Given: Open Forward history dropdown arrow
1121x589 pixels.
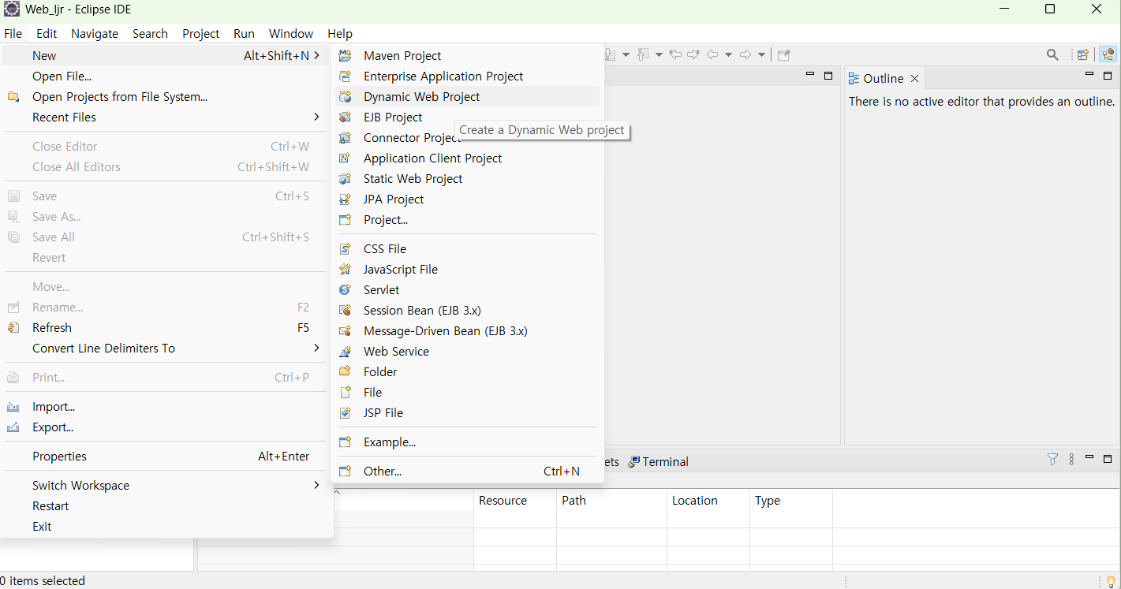Looking at the screenshot, I should point(761,54).
